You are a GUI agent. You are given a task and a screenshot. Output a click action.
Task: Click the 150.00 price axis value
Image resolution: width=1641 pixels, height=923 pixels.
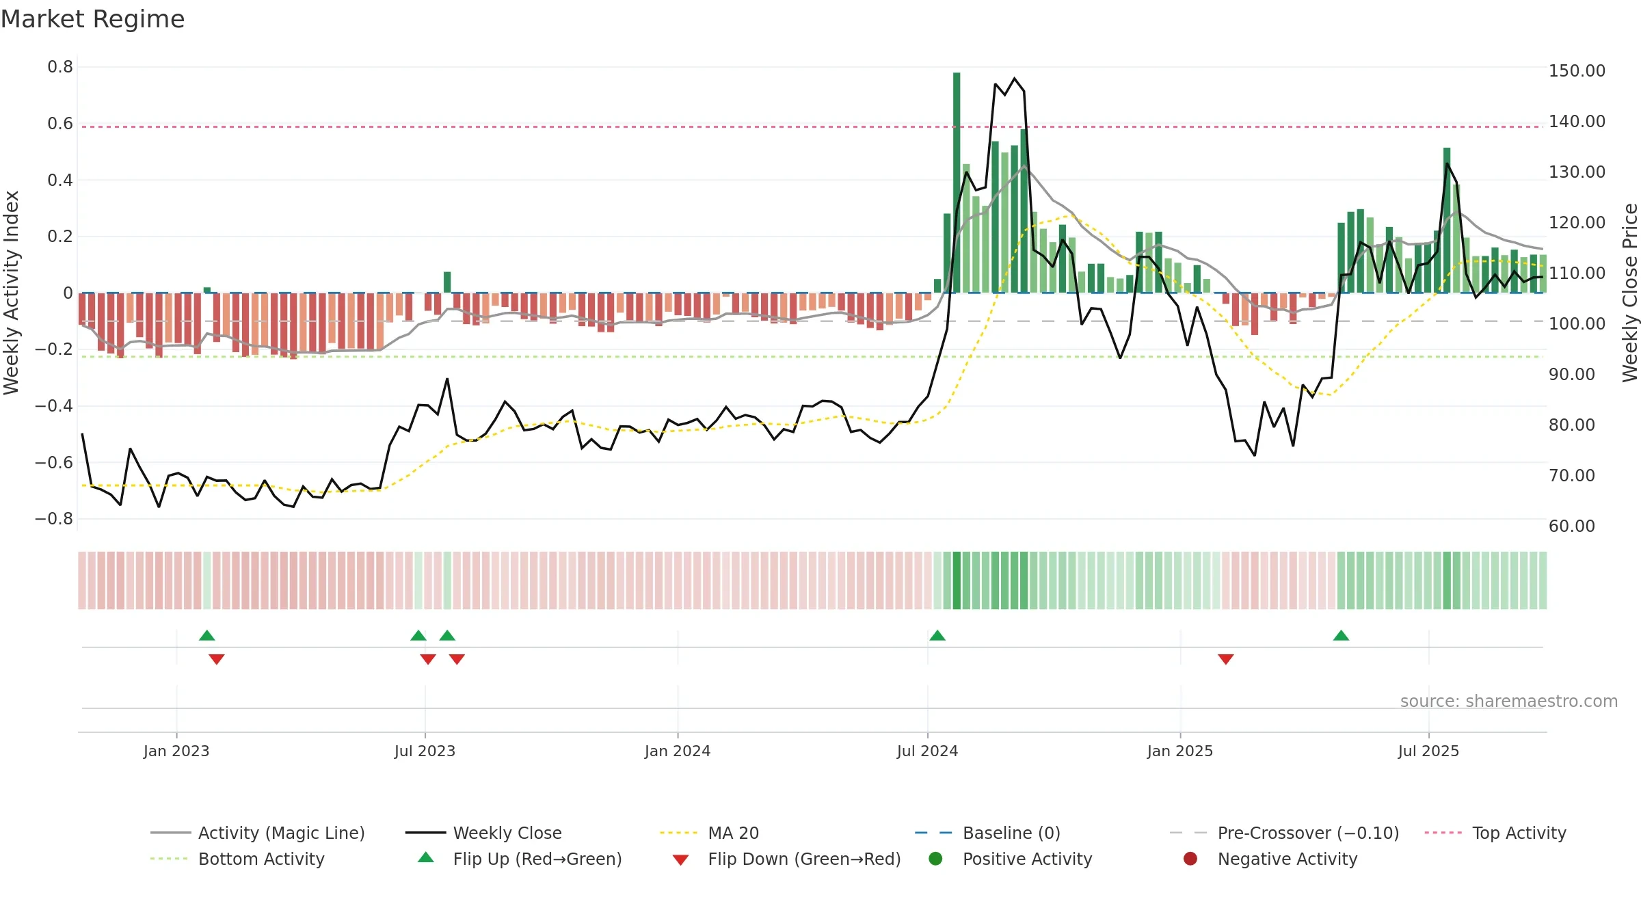click(1577, 70)
